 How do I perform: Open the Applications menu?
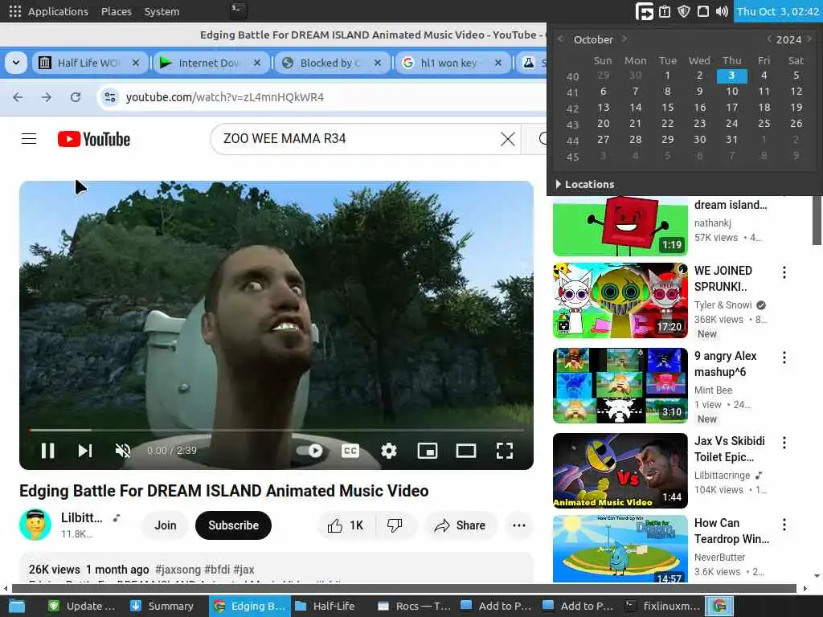pyautogui.click(x=49, y=11)
